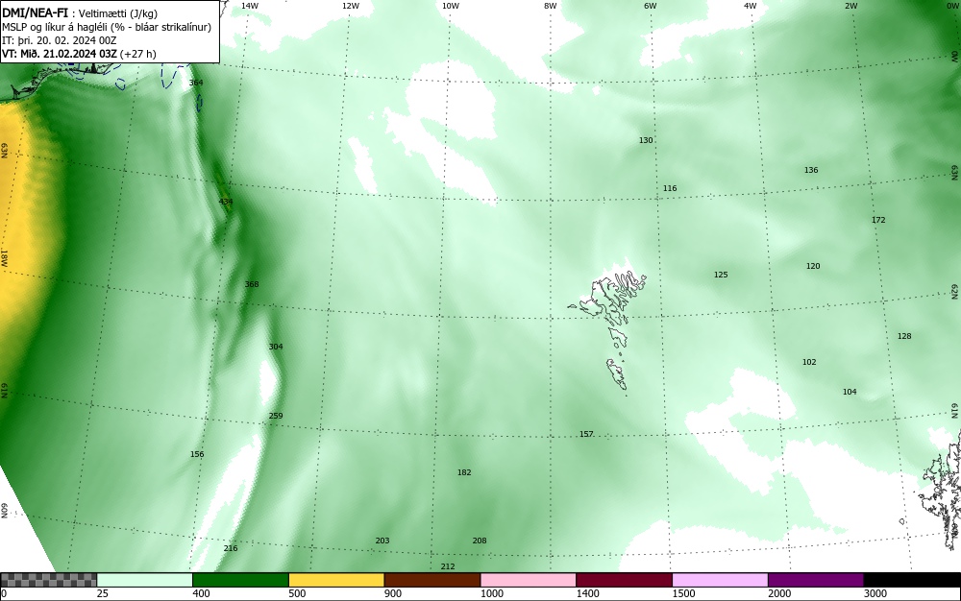Click the legend tick label 1400

(587, 593)
